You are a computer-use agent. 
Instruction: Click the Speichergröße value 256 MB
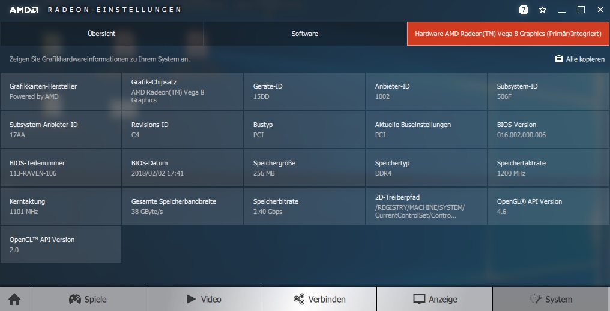pyautogui.click(x=264, y=174)
